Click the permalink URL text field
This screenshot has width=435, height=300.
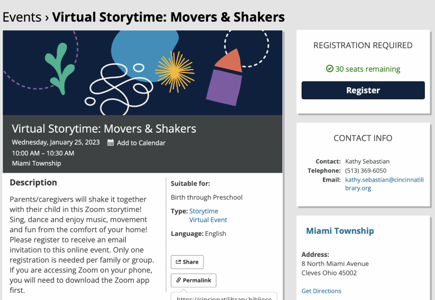(x=224, y=297)
